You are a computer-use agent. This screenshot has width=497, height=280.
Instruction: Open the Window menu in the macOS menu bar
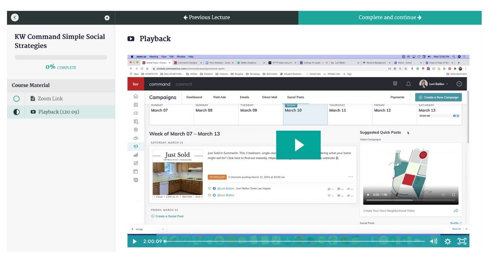pos(181,57)
